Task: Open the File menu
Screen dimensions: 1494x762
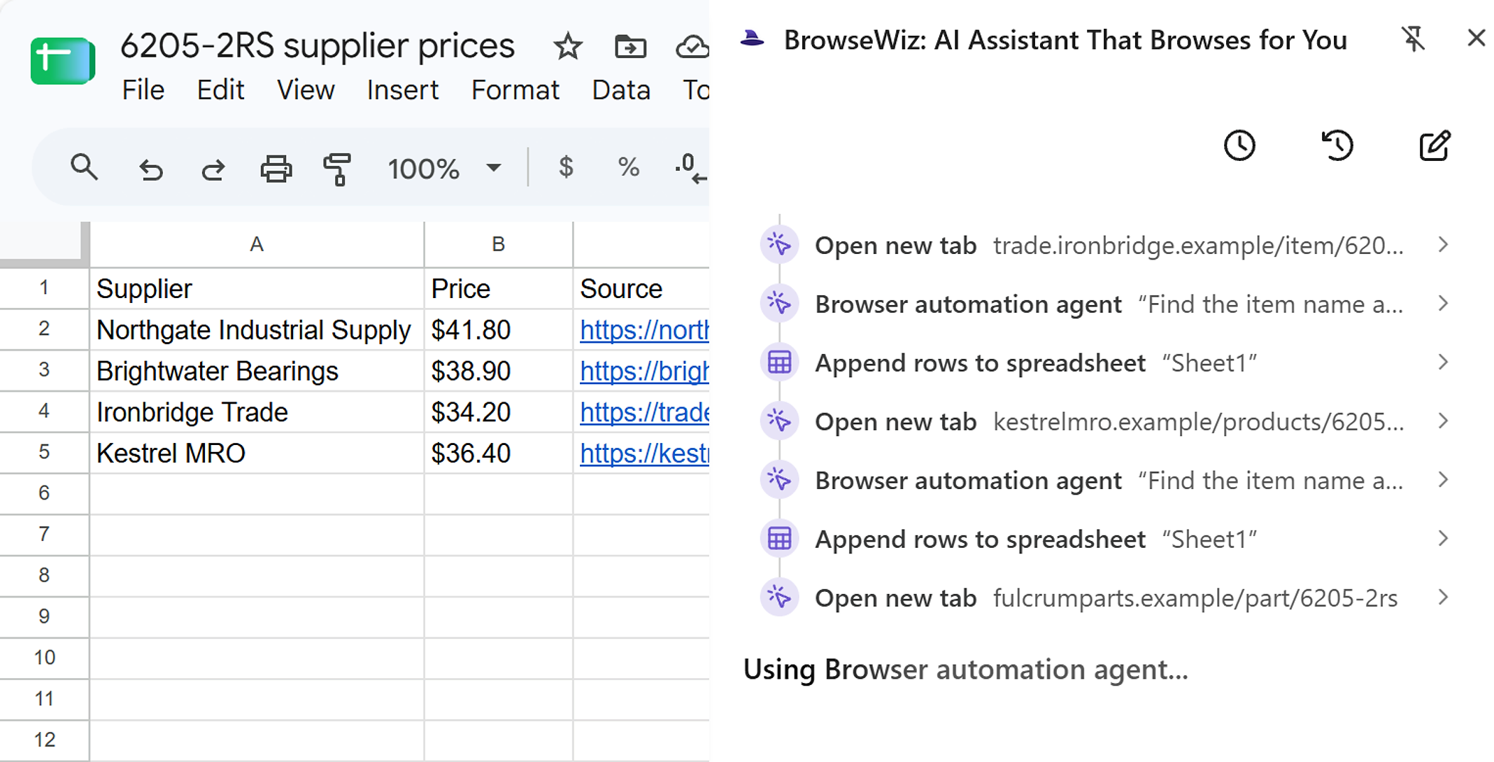Action: coord(143,90)
